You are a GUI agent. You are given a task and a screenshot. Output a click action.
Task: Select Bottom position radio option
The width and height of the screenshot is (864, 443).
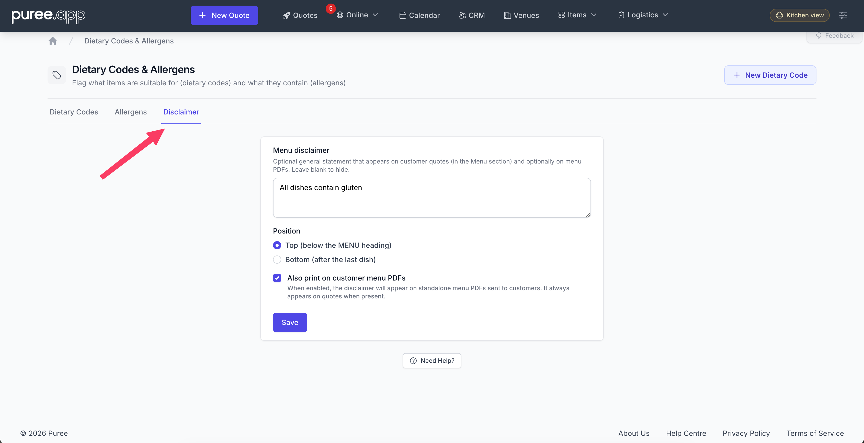[x=277, y=260]
